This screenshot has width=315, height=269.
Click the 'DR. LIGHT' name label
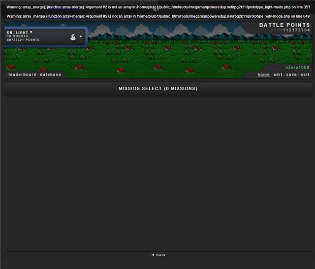[x=18, y=33]
